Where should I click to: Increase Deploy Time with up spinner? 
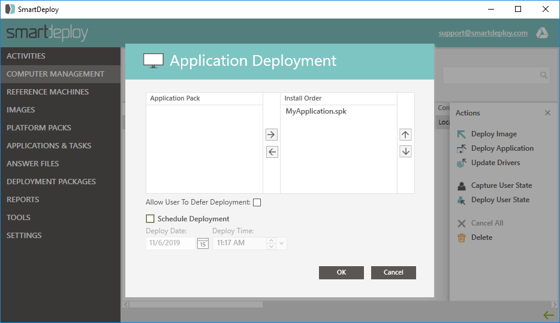click(x=271, y=240)
